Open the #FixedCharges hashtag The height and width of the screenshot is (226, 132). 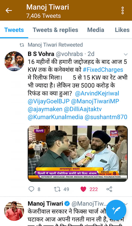(x=103, y=70)
